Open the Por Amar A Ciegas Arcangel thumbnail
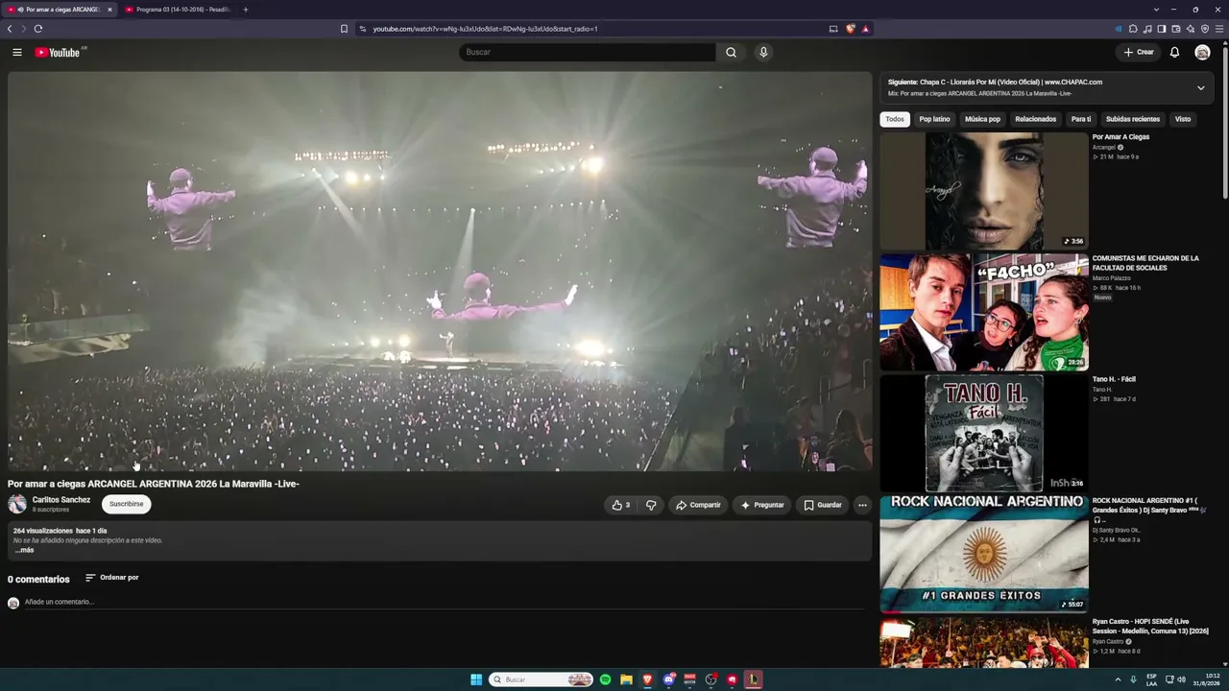The width and height of the screenshot is (1229, 691). 984,190
